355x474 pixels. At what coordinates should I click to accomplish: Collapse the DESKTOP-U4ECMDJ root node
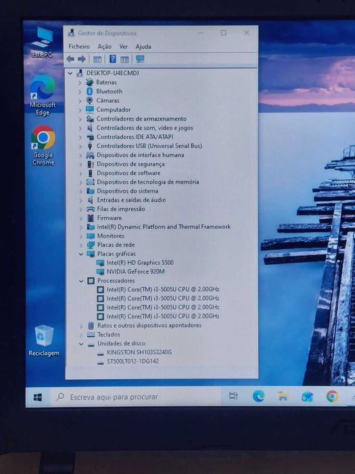pos(70,73)
